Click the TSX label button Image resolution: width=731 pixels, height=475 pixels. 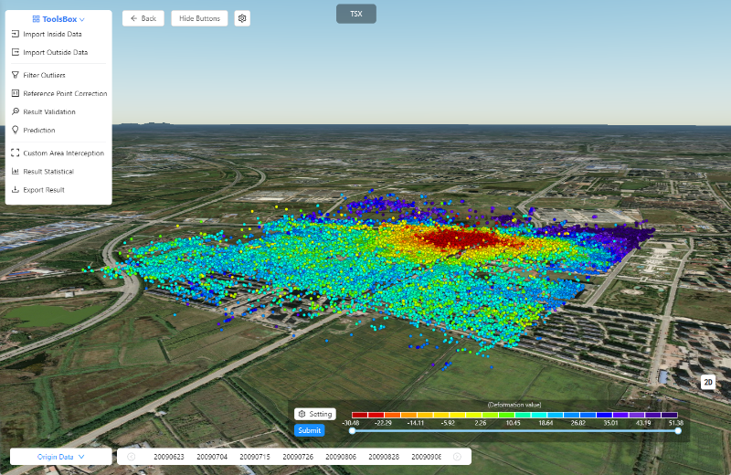point(356,14)
